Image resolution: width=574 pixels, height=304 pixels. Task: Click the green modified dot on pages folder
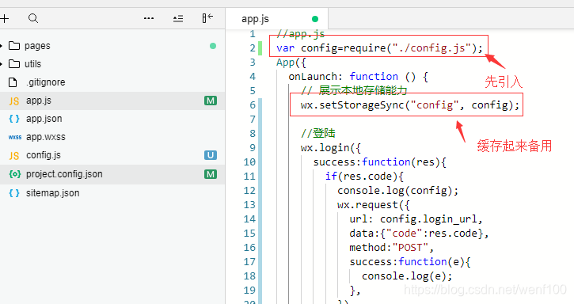coord(213,46)
